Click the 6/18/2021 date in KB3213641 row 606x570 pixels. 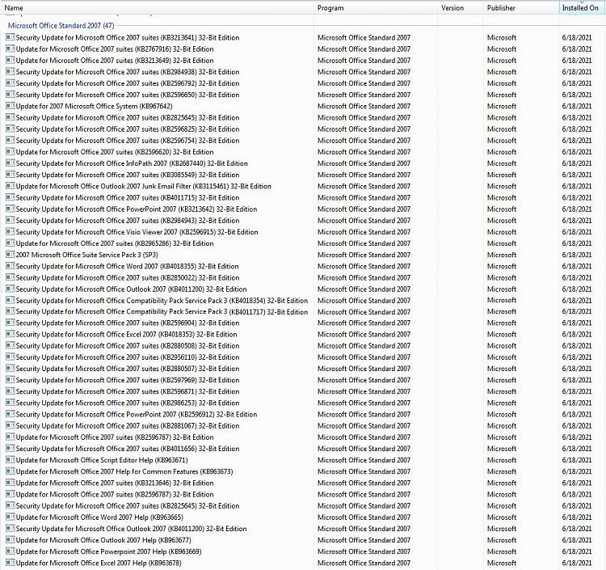pos(577,37)
